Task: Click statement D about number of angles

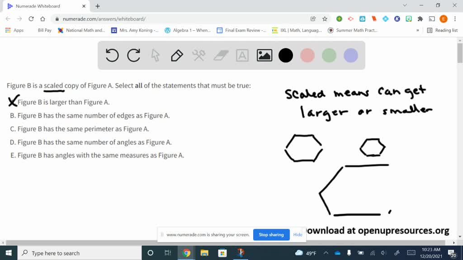Action: [90, 142]
